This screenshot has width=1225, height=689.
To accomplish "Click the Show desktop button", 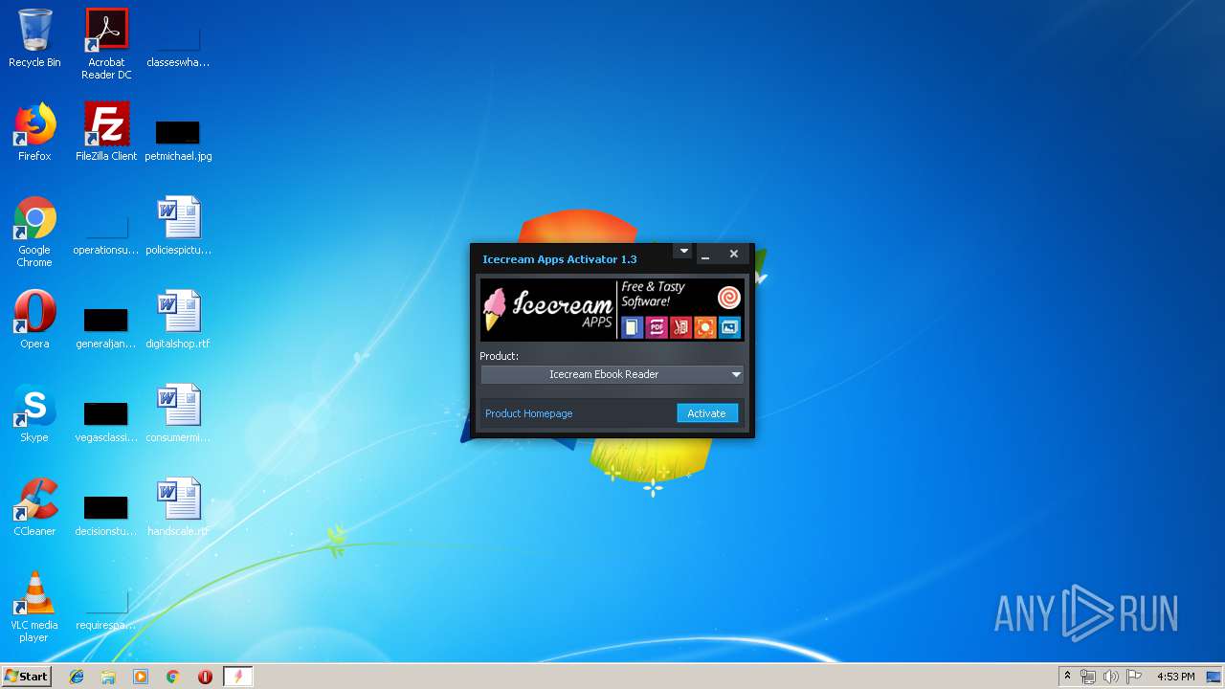I will point(1215,677).
